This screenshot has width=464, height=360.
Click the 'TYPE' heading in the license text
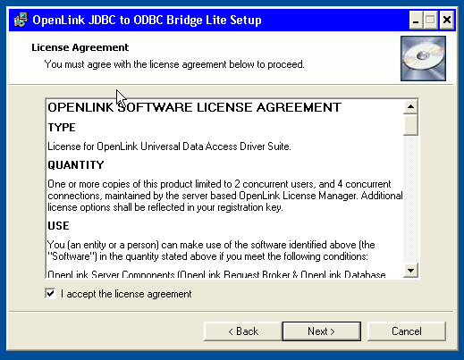point(62,127)
